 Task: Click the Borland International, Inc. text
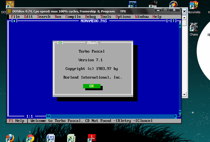(93, 77)
